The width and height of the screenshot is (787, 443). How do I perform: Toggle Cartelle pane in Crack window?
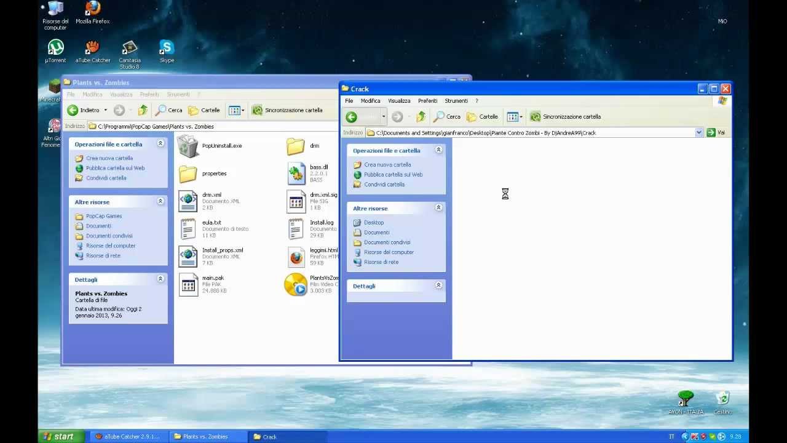[x=483, y=116]
